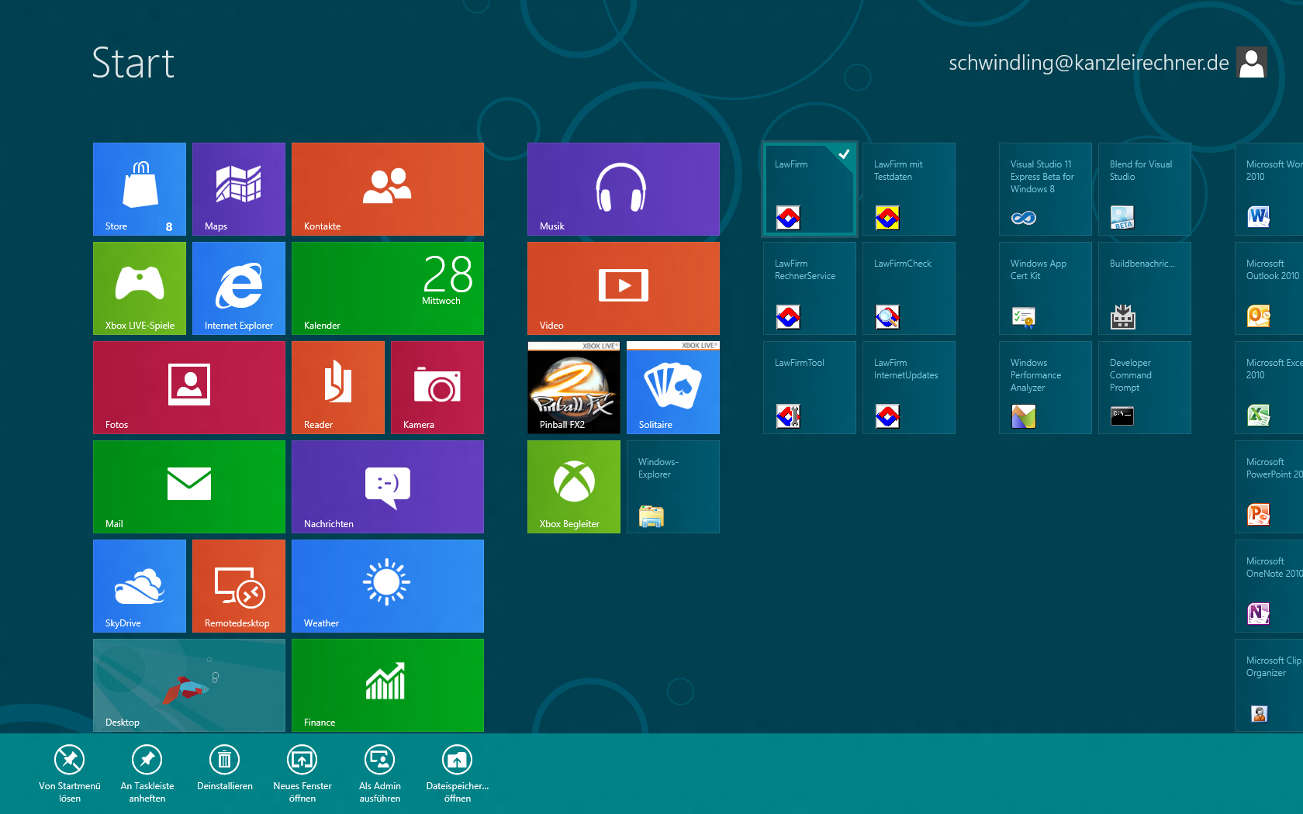Open the Kamera tile

(x=437, y=387)
